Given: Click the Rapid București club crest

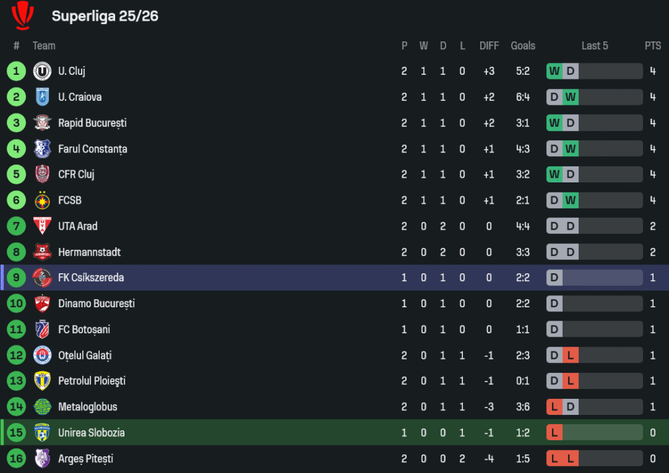Looking at the screenshot, I should tap(43, 123).
